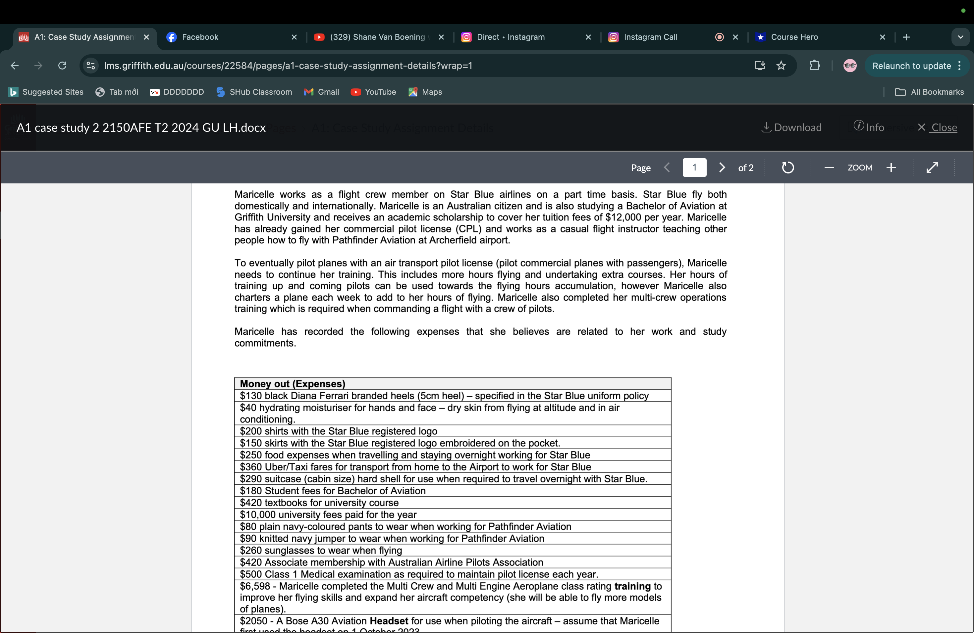Open the tab search chevron
The width and height of the screenshot is (974, 633).
tap(961, 37)
